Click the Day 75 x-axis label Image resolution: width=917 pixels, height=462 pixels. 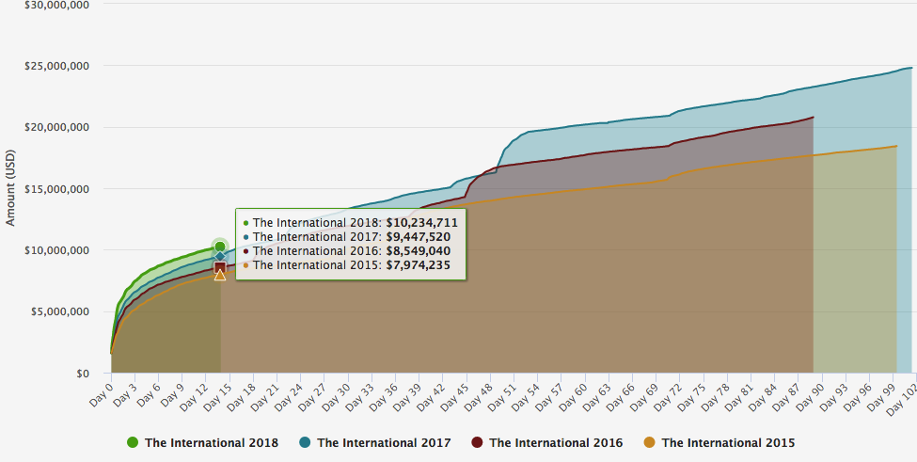tap(690, 396)
